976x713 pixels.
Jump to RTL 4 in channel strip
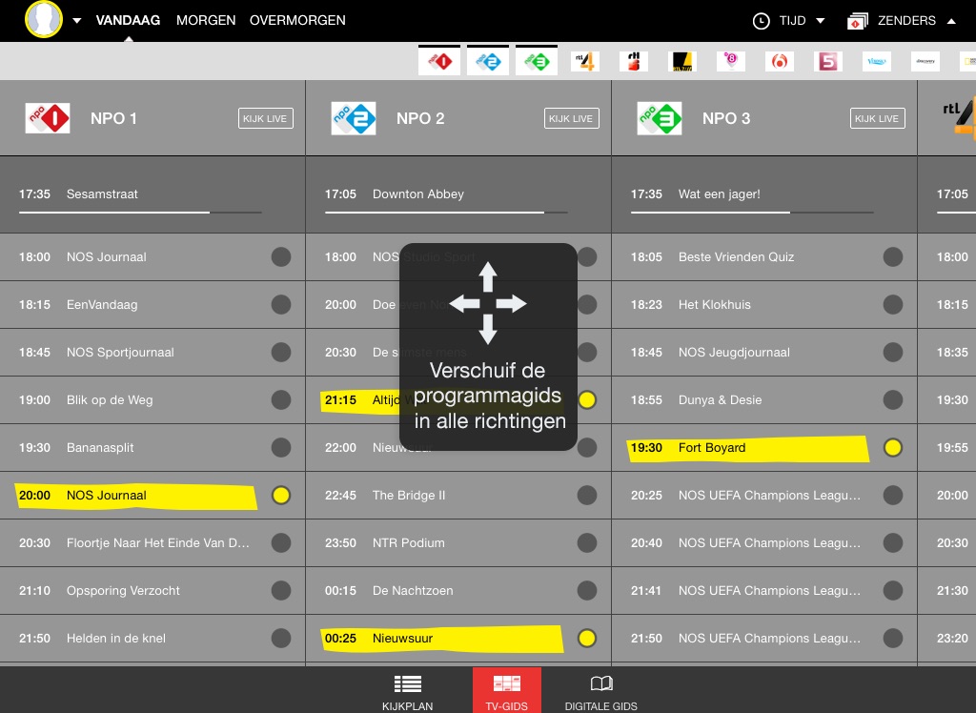pyautogui.click(x=585, y=61)
